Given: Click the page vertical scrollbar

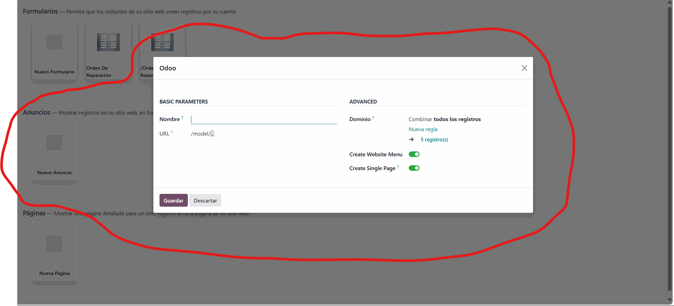Looking at the screenshot, I should pyautogui.click(x=670, y=149).
